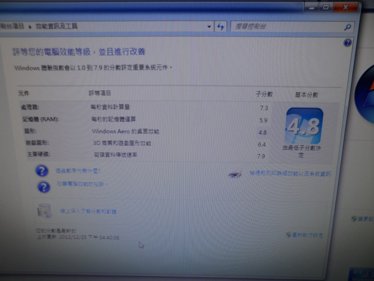Click the 磁碟資料傳送速率 text
374x281 pixels.
[x=116, y=155]
